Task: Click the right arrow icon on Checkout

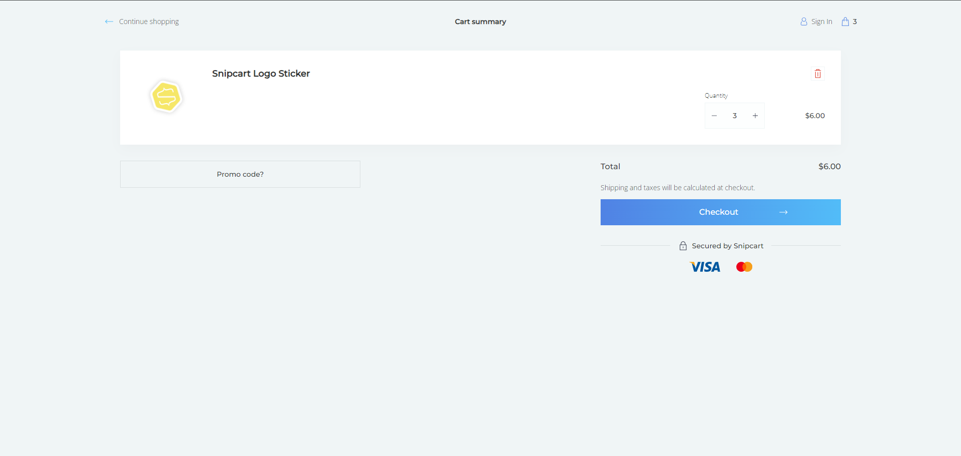Action: click(x=783, y=212)
